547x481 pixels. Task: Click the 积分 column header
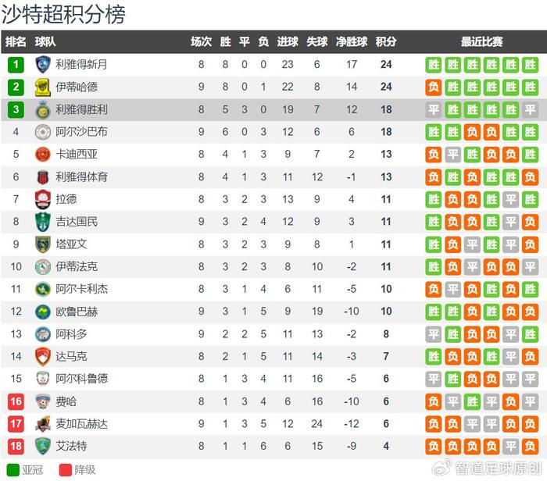tap(385, 42)
